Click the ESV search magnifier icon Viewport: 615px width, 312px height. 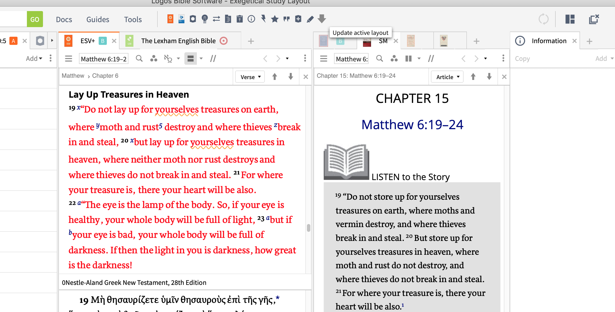pyautogui.click(x=139, y=59)
